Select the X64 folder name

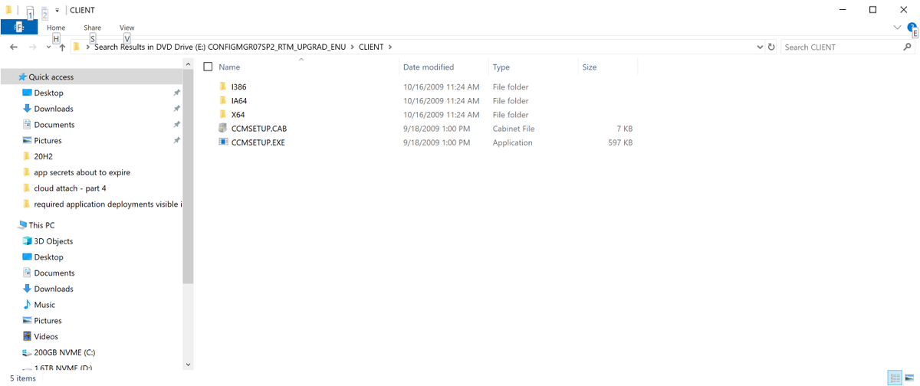(238, 115)
